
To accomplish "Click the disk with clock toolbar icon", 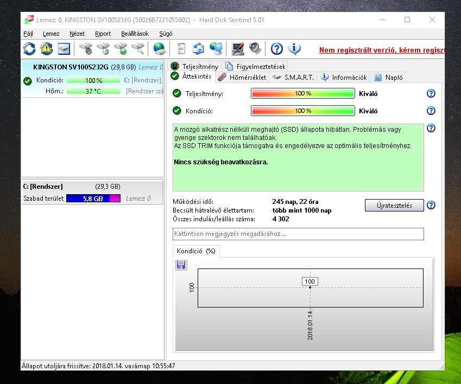I will point(103,49).
